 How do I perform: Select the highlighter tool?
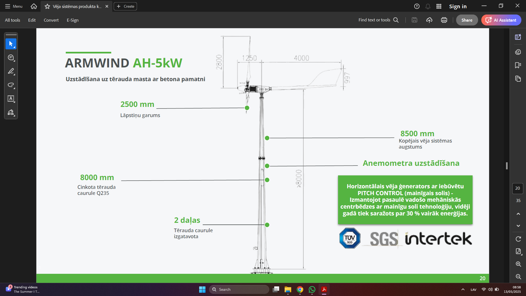coord(11,71)
